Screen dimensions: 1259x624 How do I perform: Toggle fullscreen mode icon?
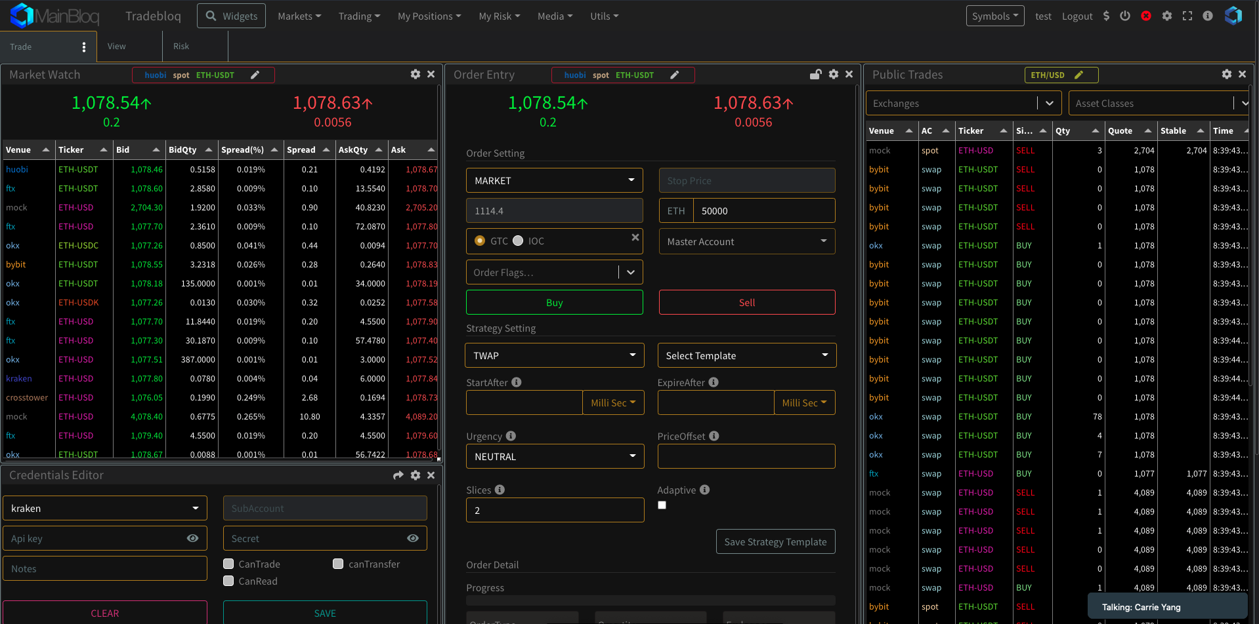[1187, 16]
